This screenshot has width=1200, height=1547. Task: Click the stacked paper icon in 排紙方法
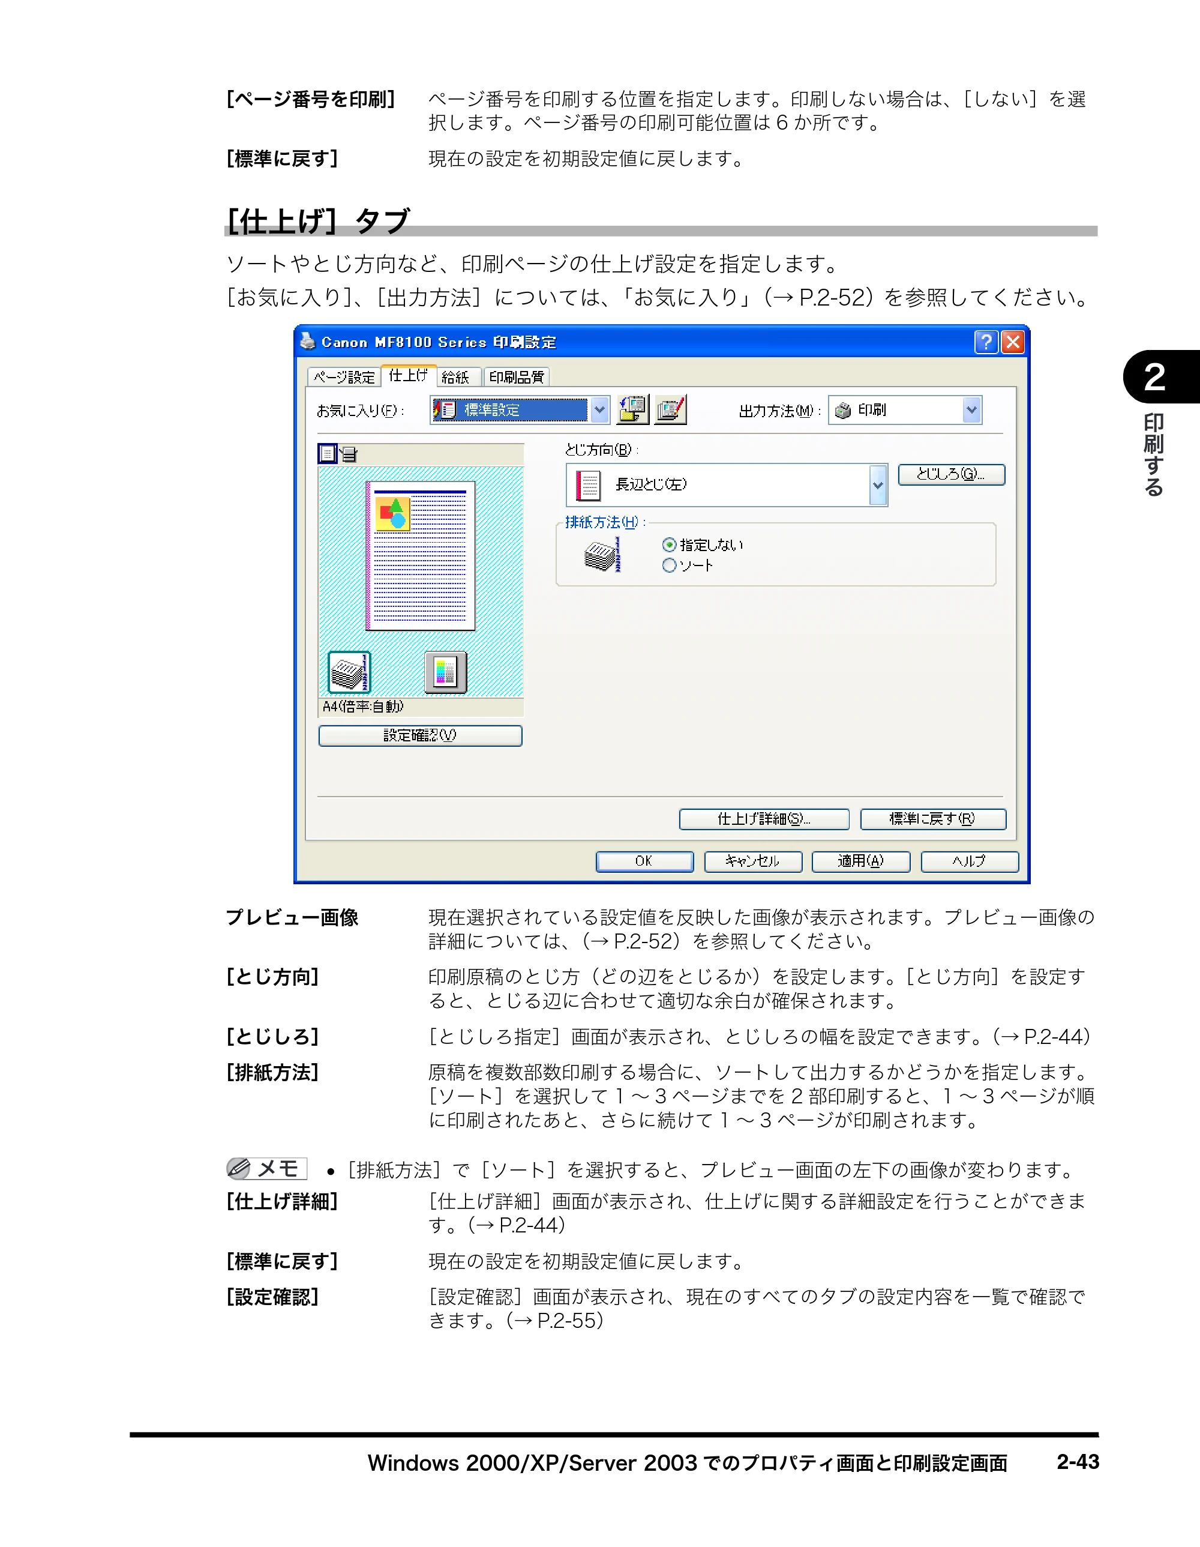pos(602,554)
